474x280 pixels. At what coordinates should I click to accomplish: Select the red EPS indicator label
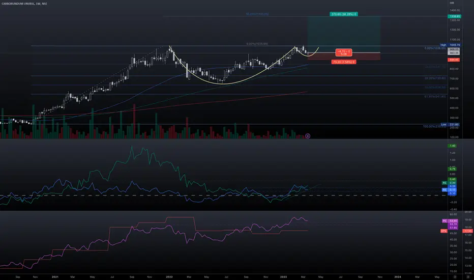[444, 231]
